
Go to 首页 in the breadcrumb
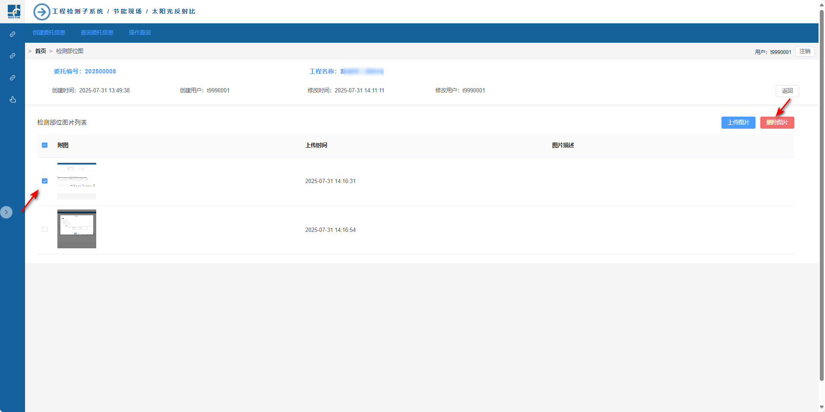[x=41, y=51]
